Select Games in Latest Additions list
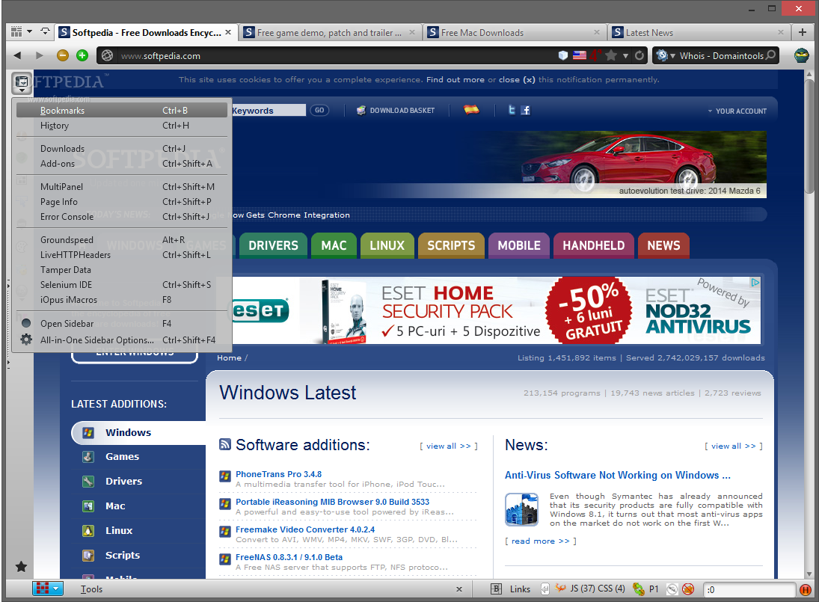This screenshot has height=602, width=819. click(x=122, y=456)
